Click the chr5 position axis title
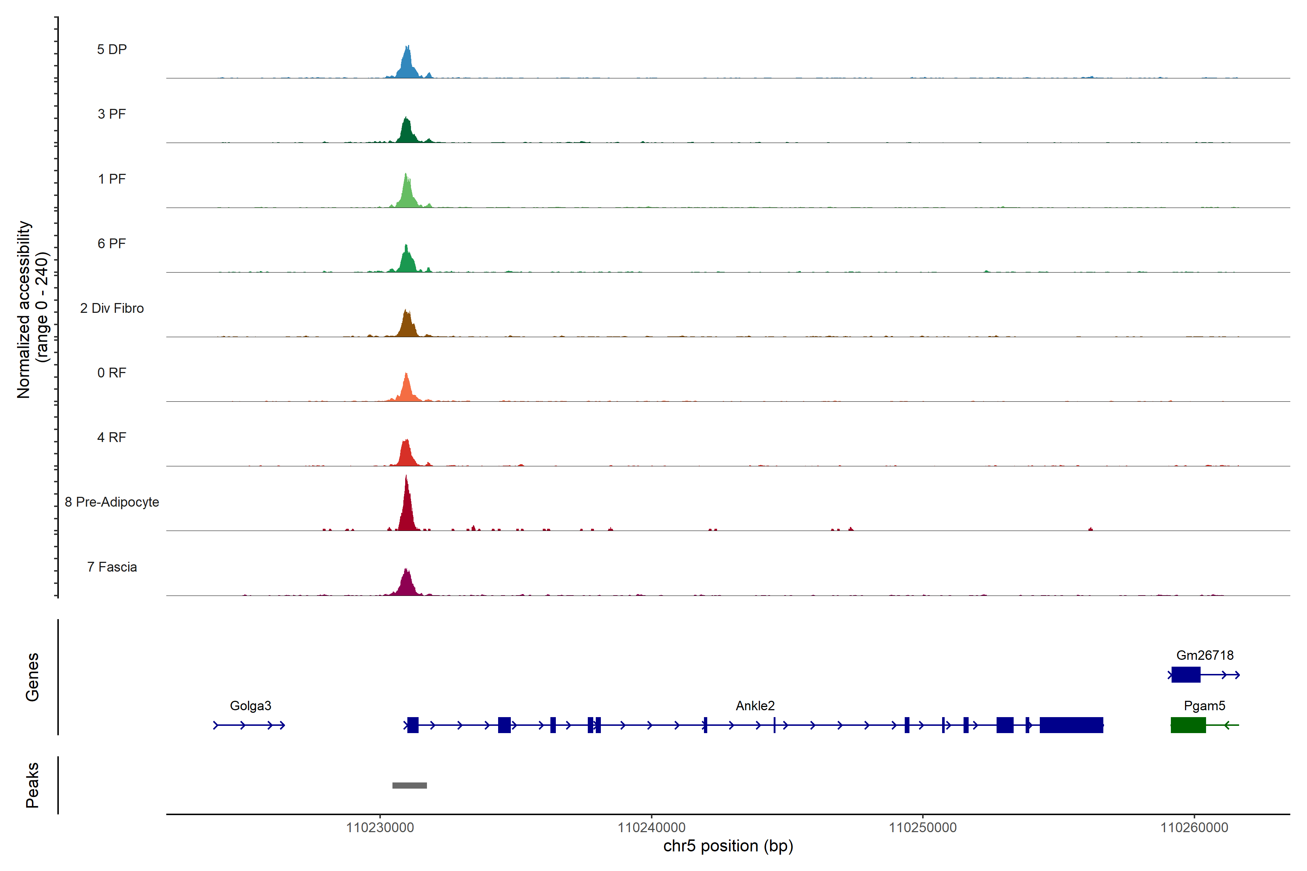The width and height of the screenshot is (1307, 871). (x=728, y=846)
